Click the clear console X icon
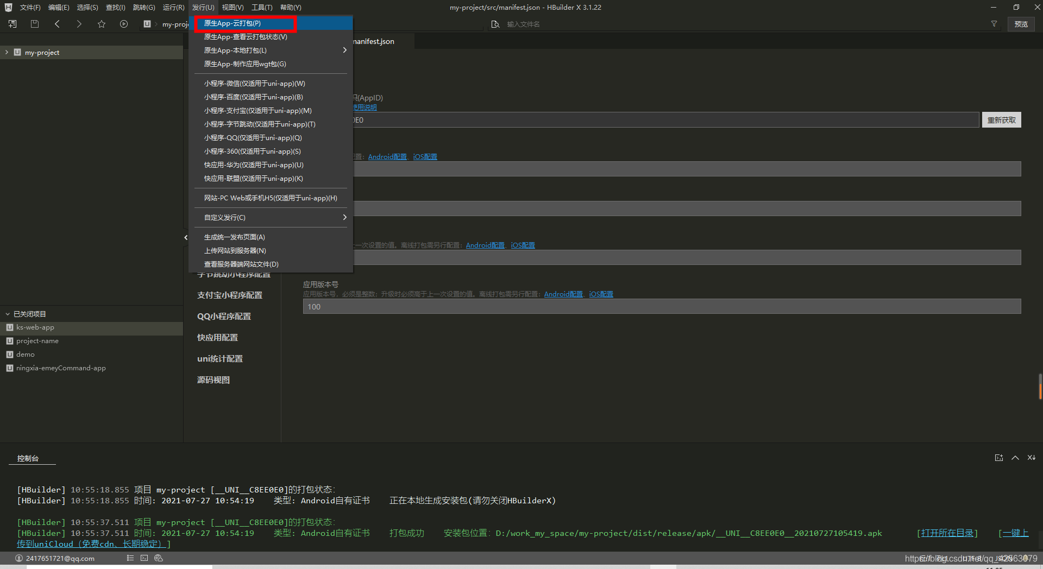This screenshot has width=1043, height=569. (1031, 458)
